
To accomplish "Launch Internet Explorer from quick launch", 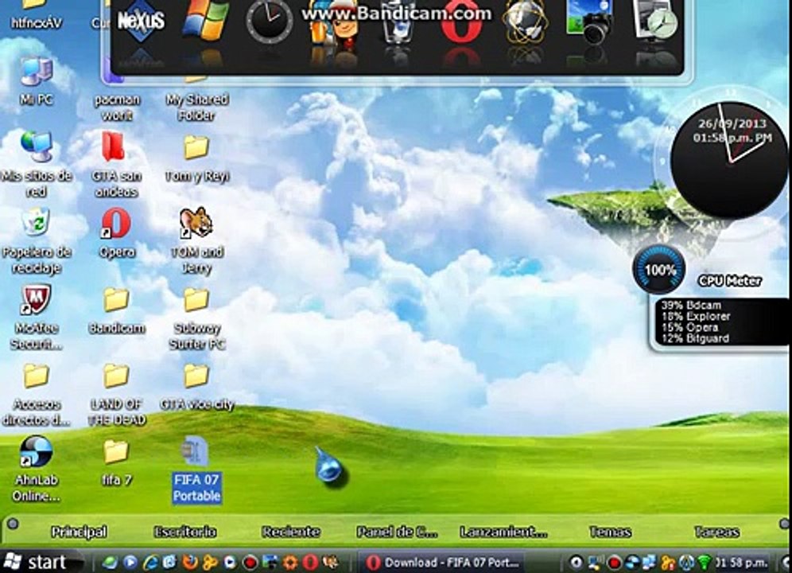I will [x=150, y=563].
